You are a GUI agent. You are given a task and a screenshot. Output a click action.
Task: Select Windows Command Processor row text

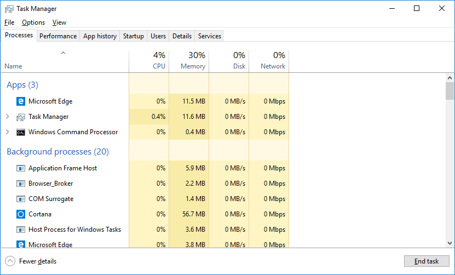click(73, 132)
